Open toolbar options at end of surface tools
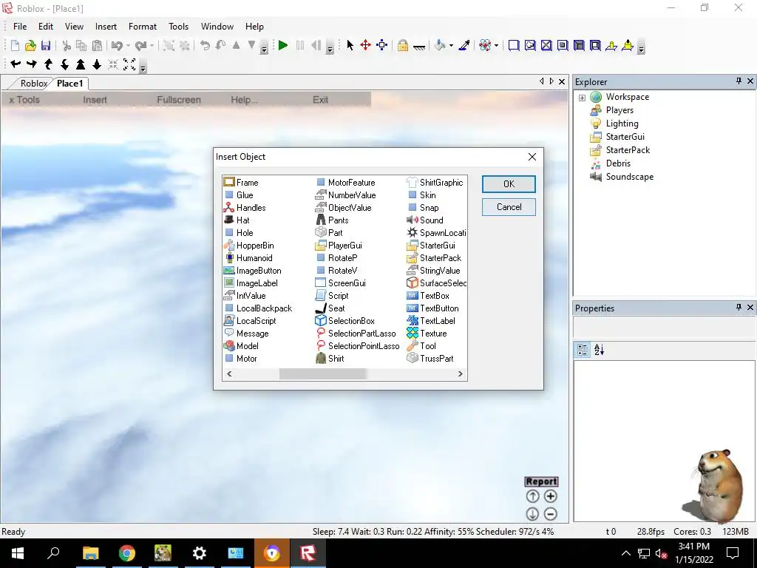757x568 pixels. click(641, 48)
